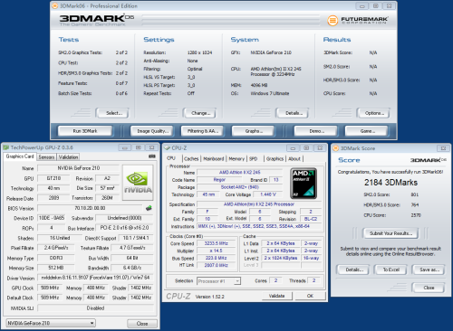453x331 pixels.
Task: Click the 3DMark06 title bar icon
Action: coord(54,5)
